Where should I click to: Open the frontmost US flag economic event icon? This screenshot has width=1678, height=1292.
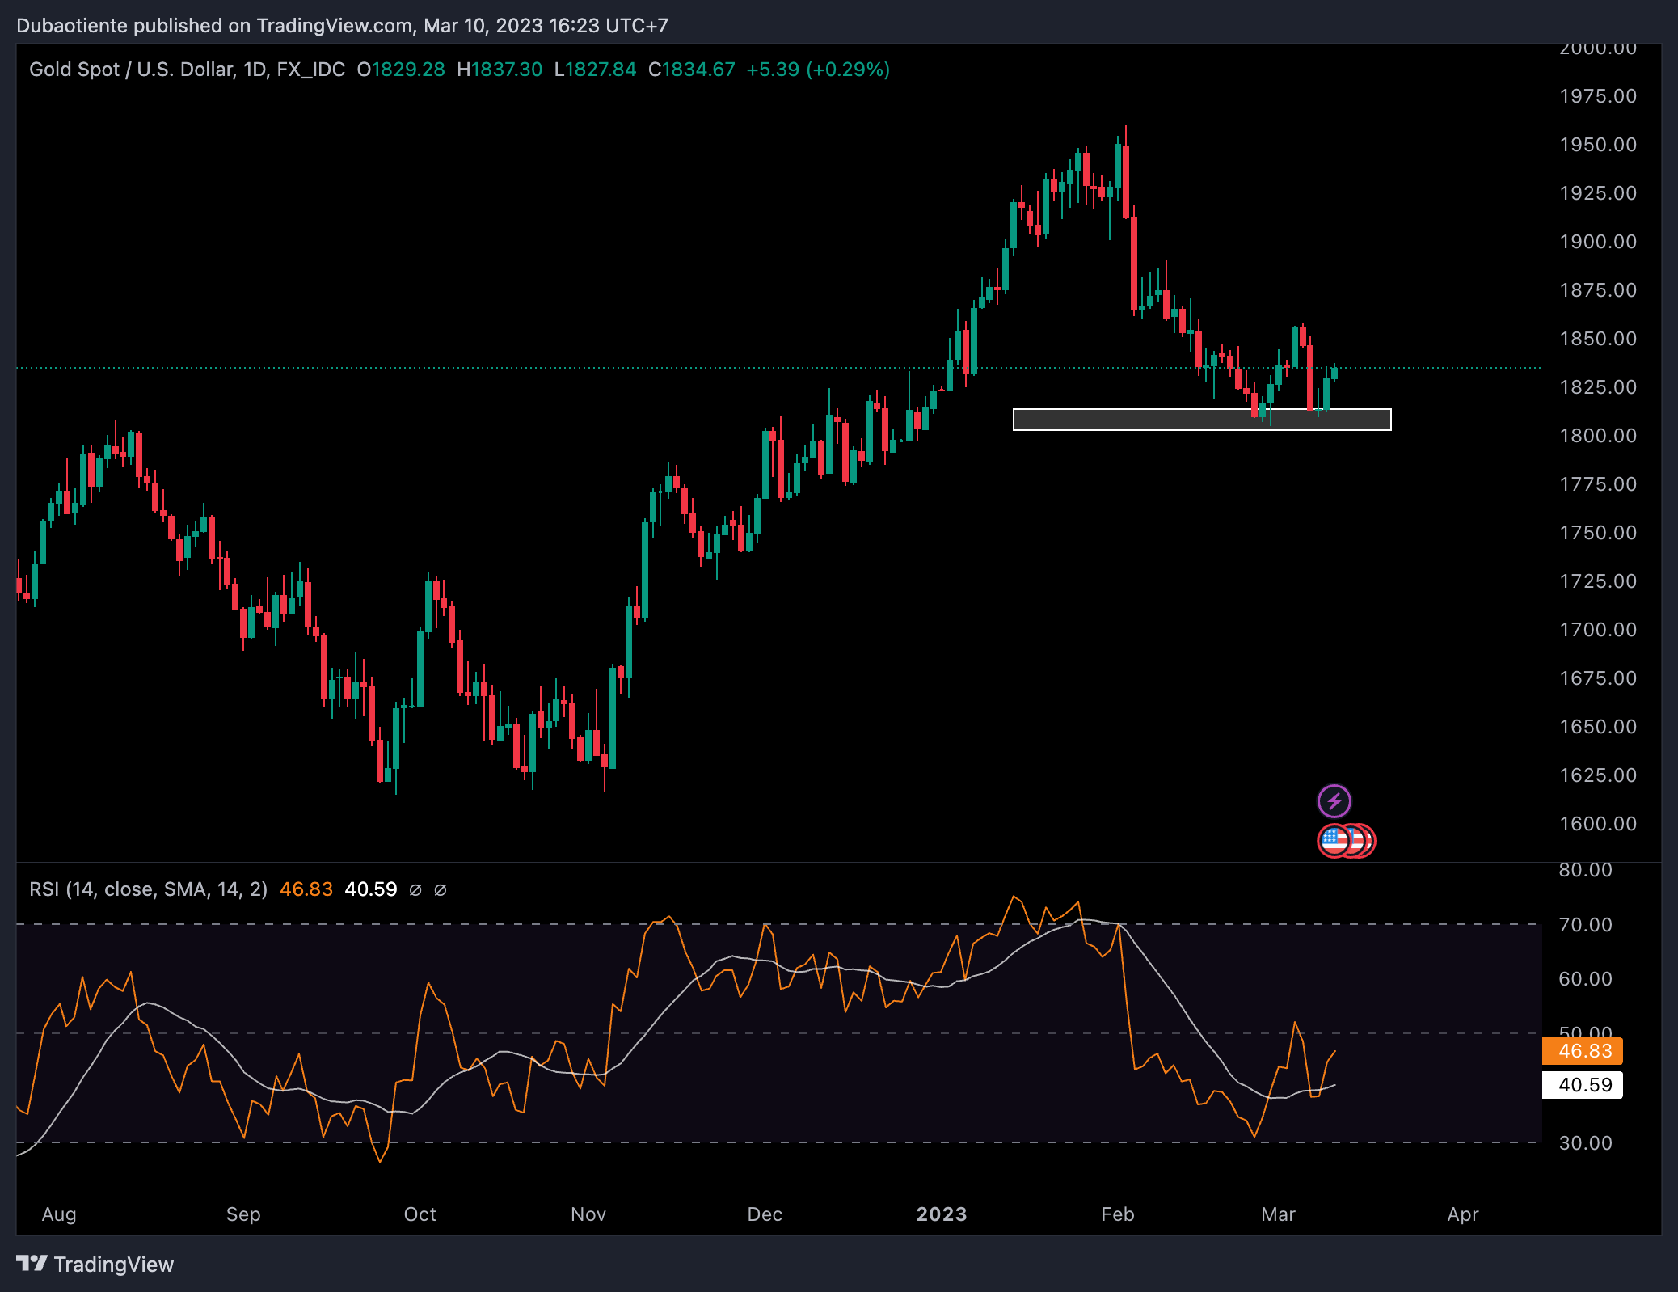1334,841
